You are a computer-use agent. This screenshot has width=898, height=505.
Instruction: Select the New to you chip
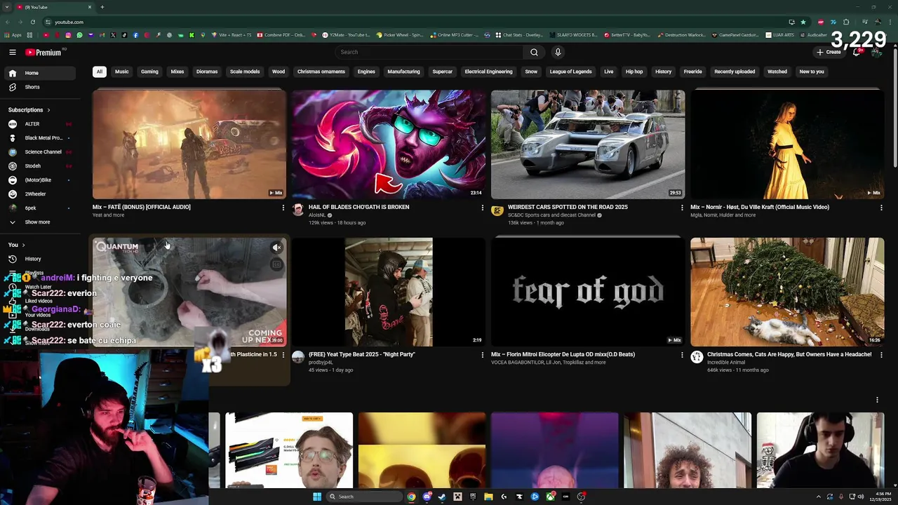812,72
